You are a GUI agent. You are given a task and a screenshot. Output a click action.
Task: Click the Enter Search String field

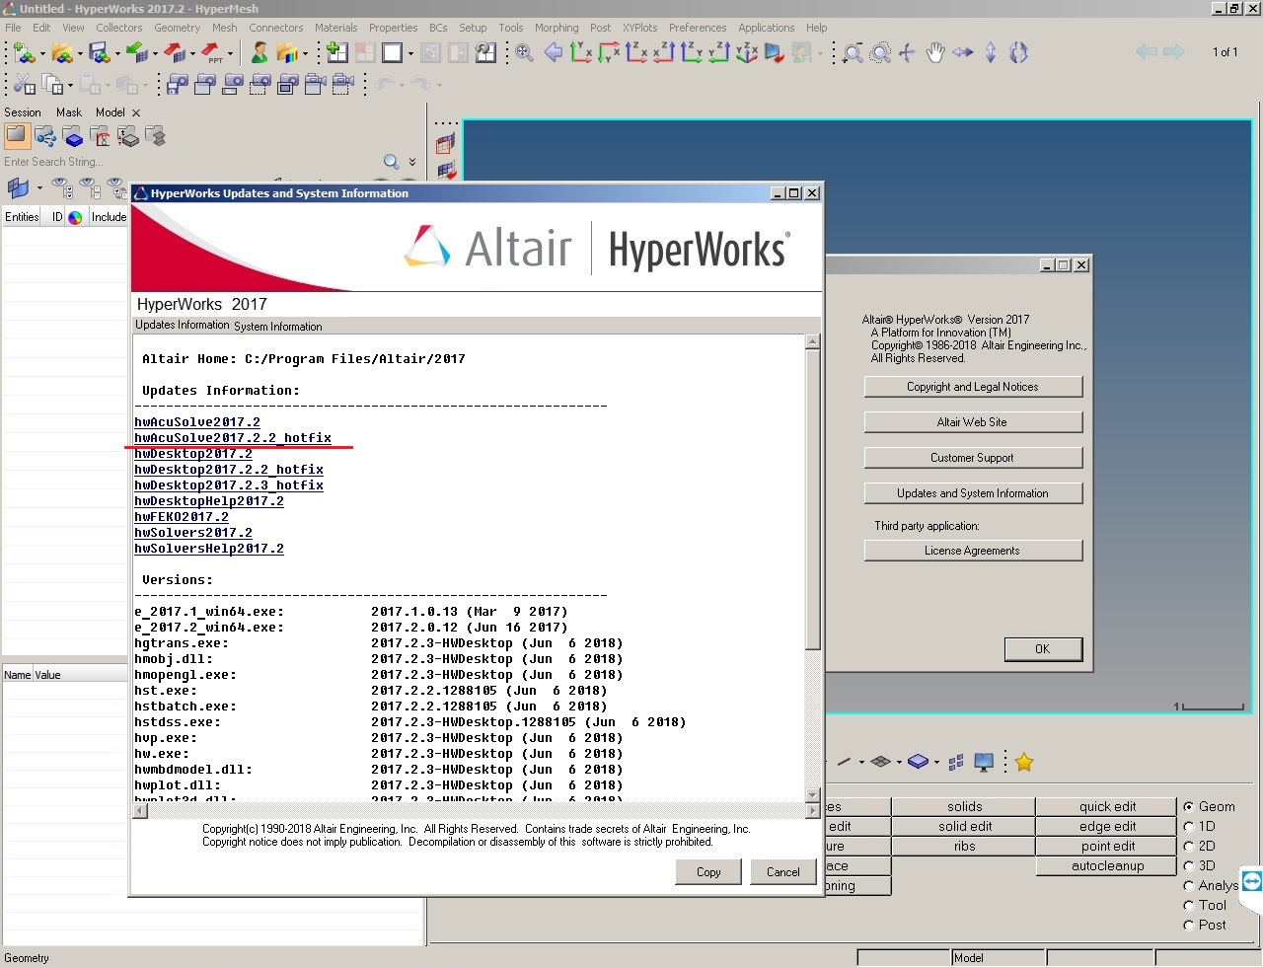coord(189,162)
